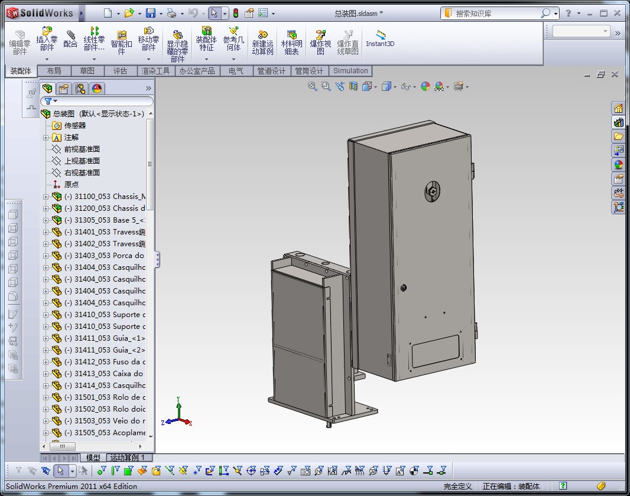The height and width of the screenshot is (496, 630).
Task: Expand the 31305_053 Base 5 tree node
Action: coord(46,220)
